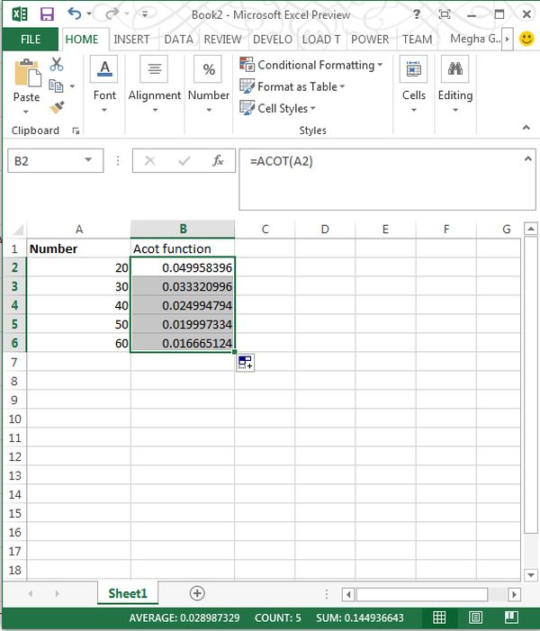This screenshot has height=631, width=540.
Task: Select the Sheet1 tab
Action: click(128, 593)
